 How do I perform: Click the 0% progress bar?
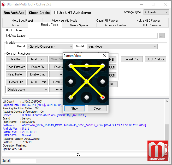point(78,155)
